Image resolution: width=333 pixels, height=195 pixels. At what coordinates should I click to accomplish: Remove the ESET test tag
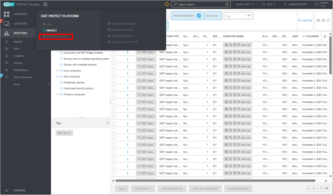[70, 133]
